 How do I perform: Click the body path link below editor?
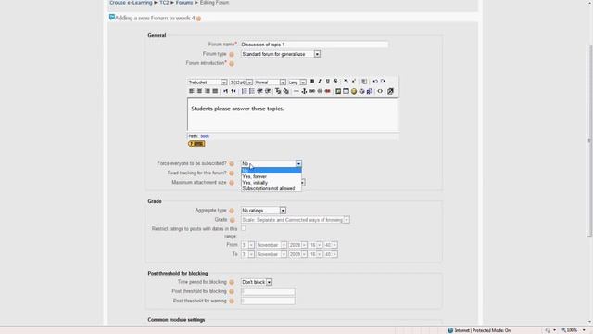[205, 136]
